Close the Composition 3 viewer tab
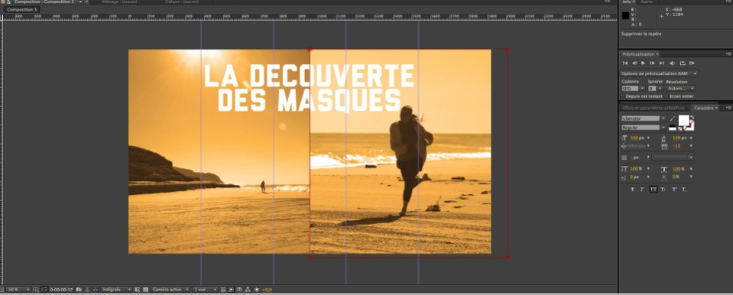Screen dimensions: 733x295 pyautogui.click(x=86, y=2)
